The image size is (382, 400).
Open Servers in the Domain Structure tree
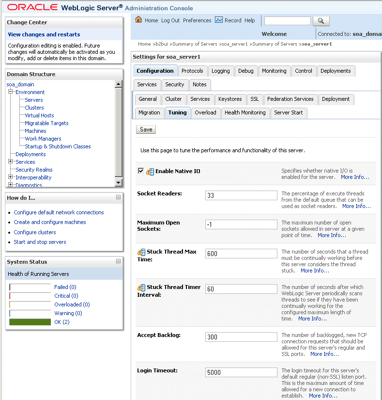pyautogui.click(x=33, y=100)
